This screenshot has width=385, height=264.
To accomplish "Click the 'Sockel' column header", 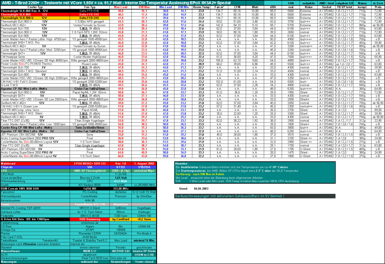I will (x=326, y=7).
